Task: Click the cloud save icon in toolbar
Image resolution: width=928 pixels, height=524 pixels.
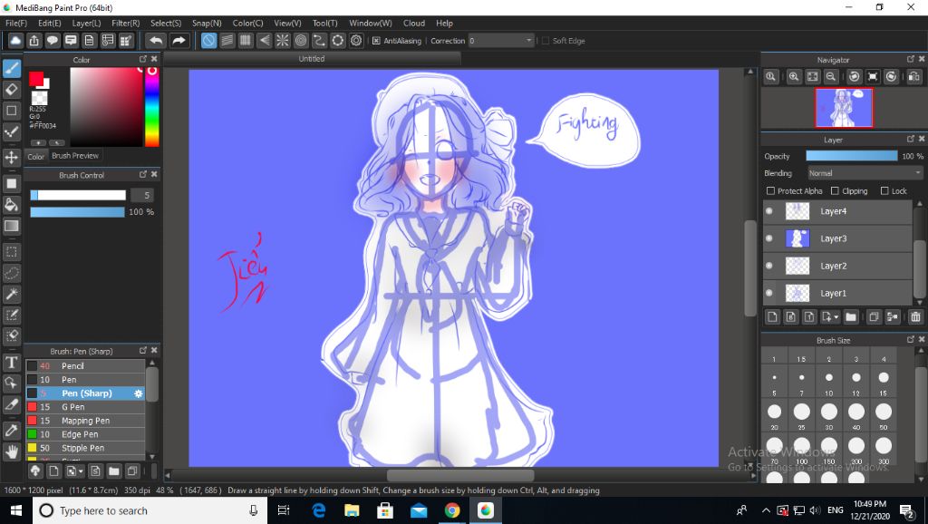Action: pyautogui.click(x=15, y=40)
